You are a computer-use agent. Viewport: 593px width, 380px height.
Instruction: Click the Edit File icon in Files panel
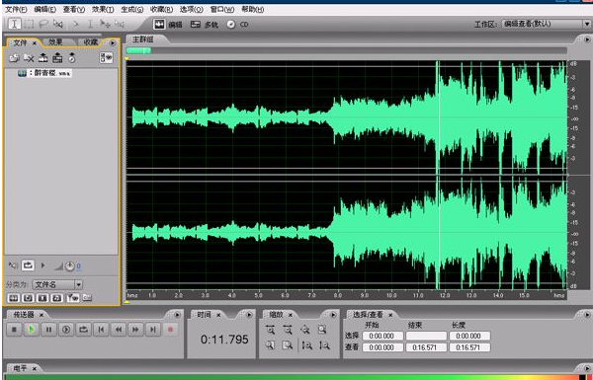43,58
